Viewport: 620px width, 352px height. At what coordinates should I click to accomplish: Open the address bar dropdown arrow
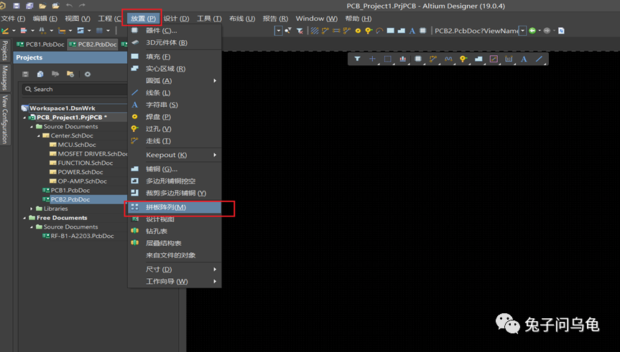click(523, 30)
